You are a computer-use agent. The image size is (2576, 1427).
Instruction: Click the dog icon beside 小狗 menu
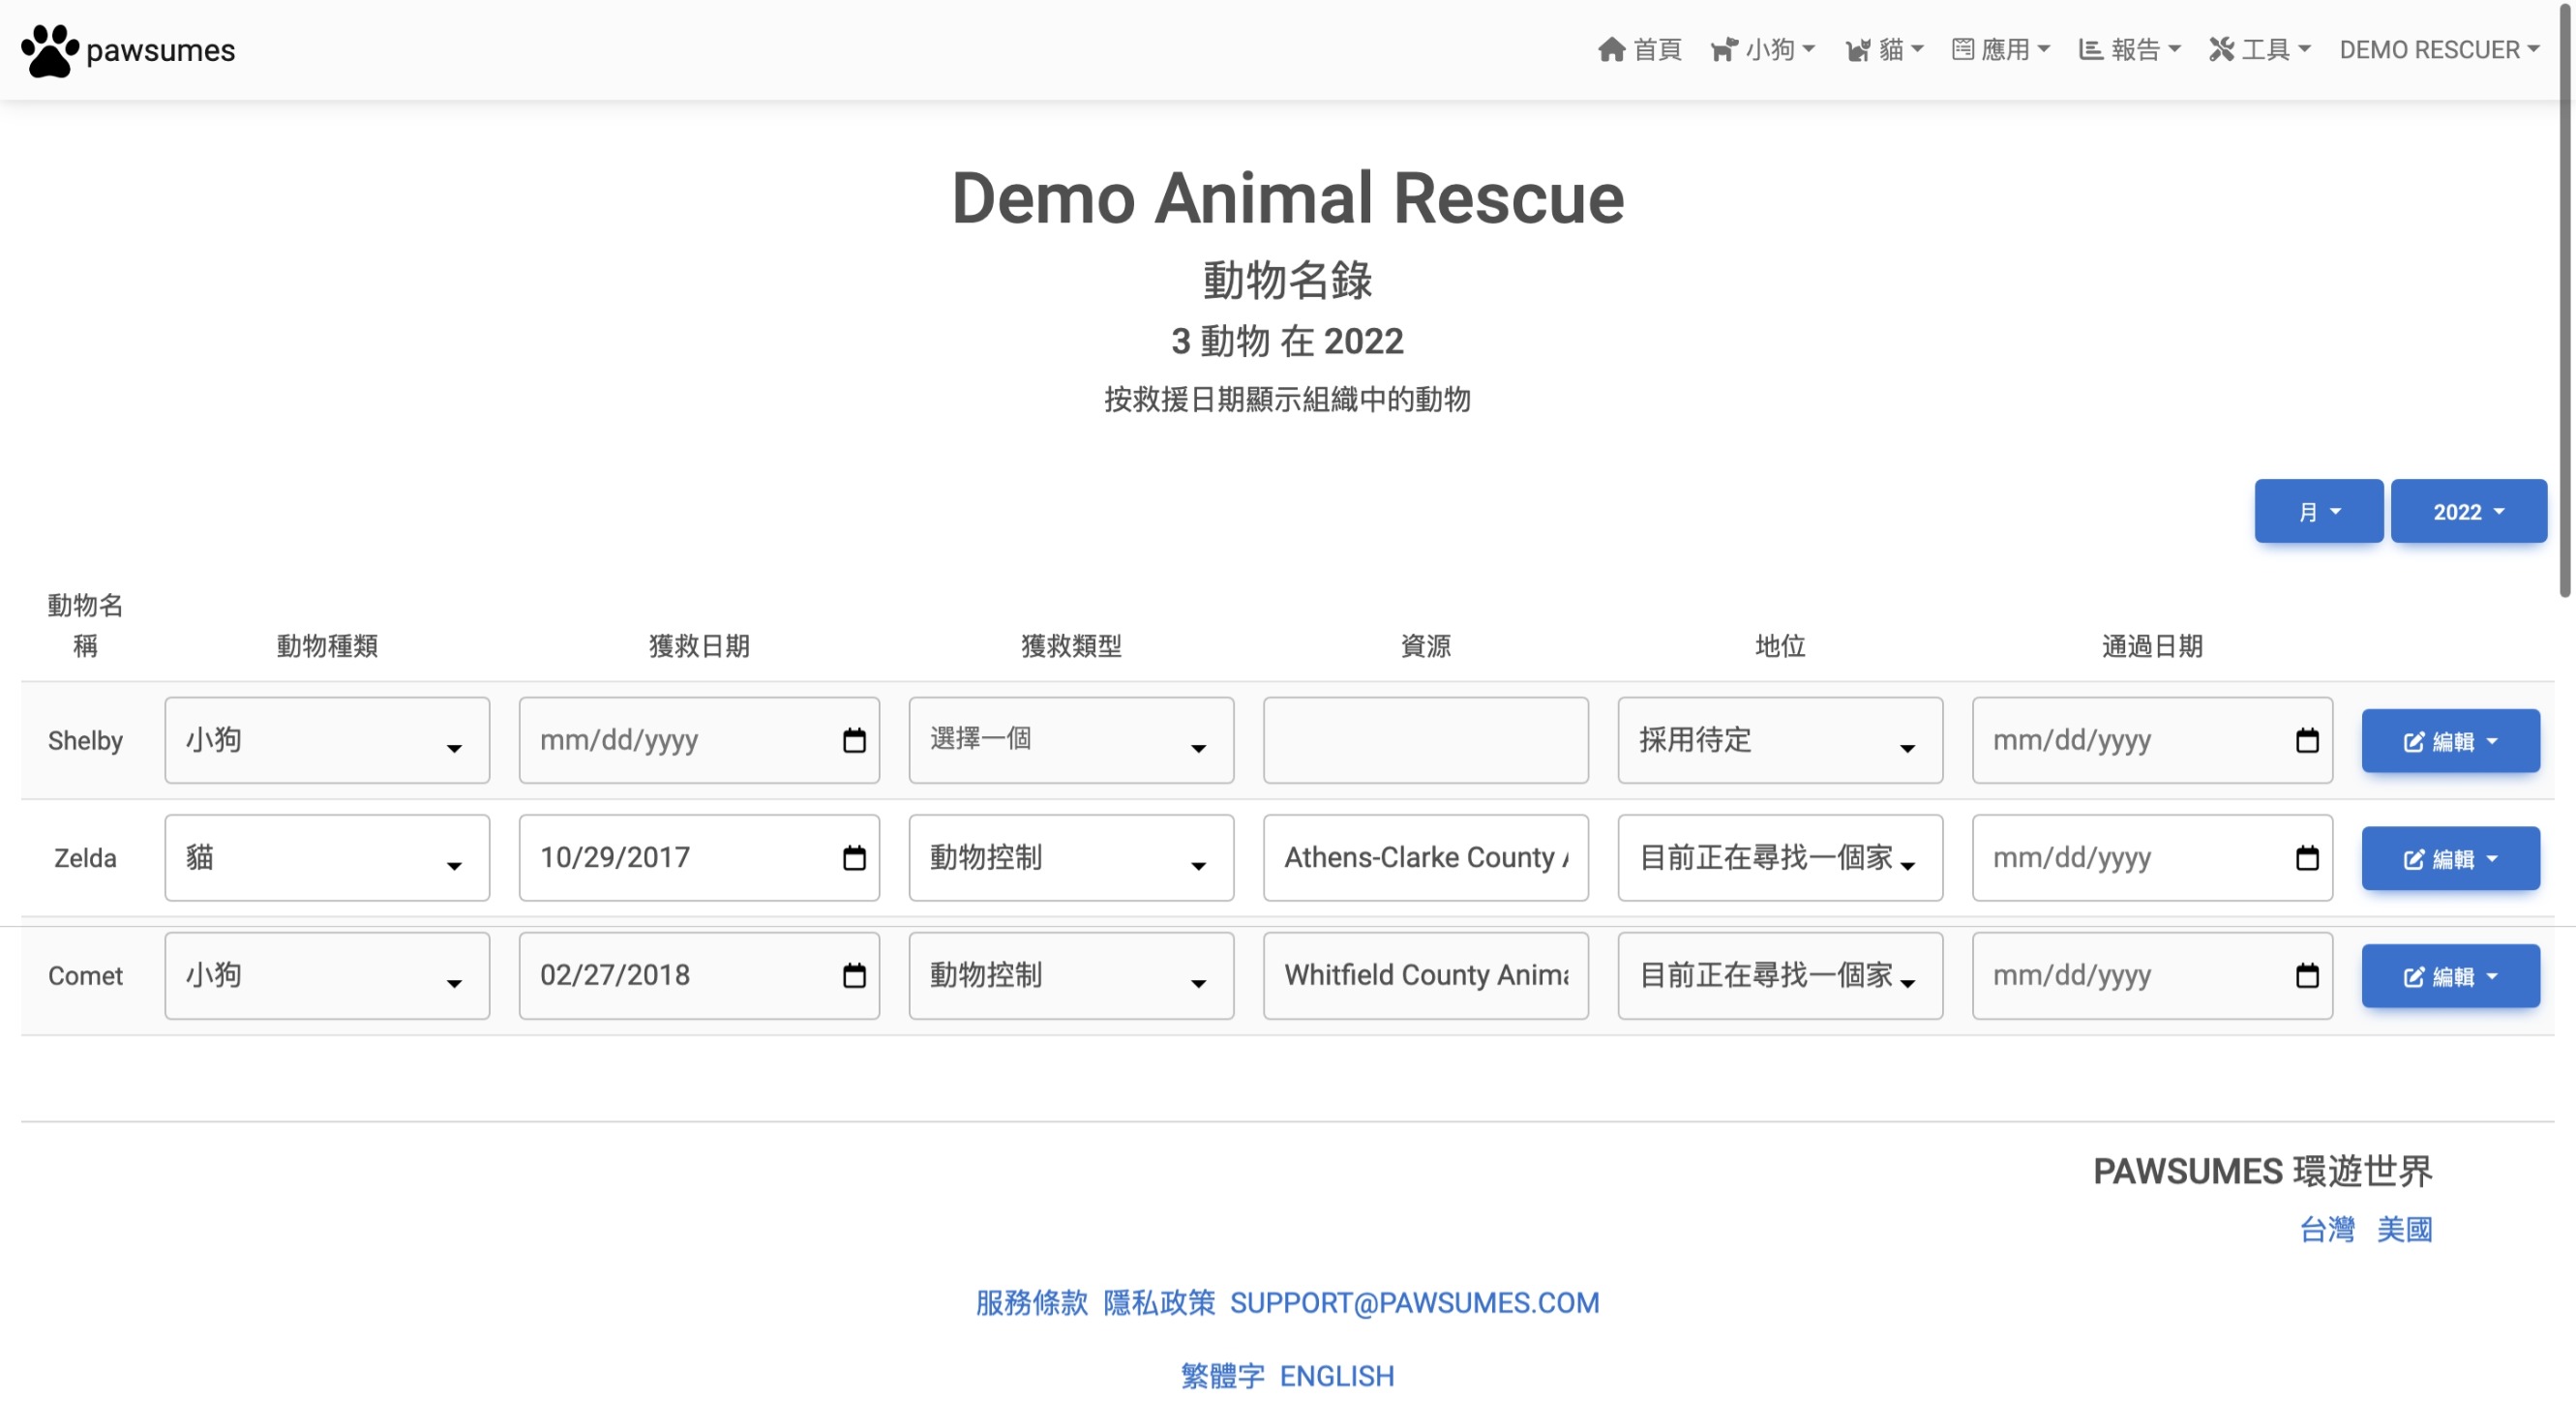[1724, 49]
